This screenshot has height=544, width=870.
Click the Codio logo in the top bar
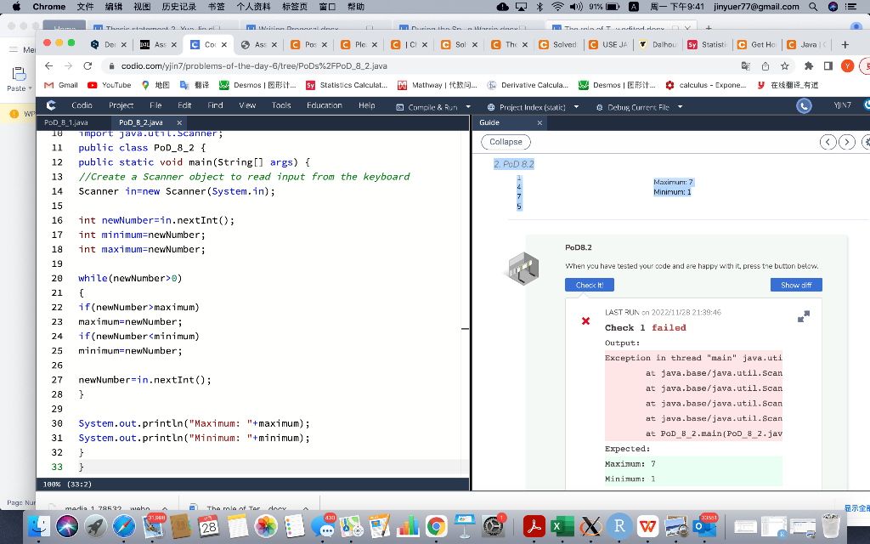point(50,105)
